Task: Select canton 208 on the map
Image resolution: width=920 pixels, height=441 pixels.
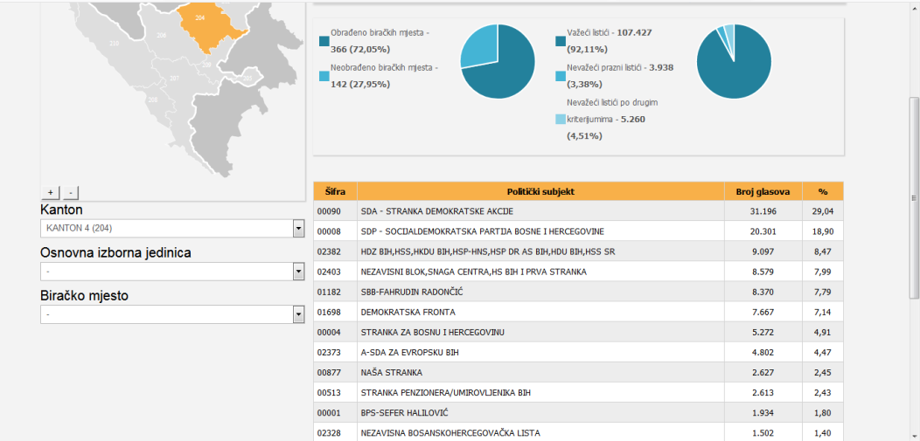Action: (153, 100)
